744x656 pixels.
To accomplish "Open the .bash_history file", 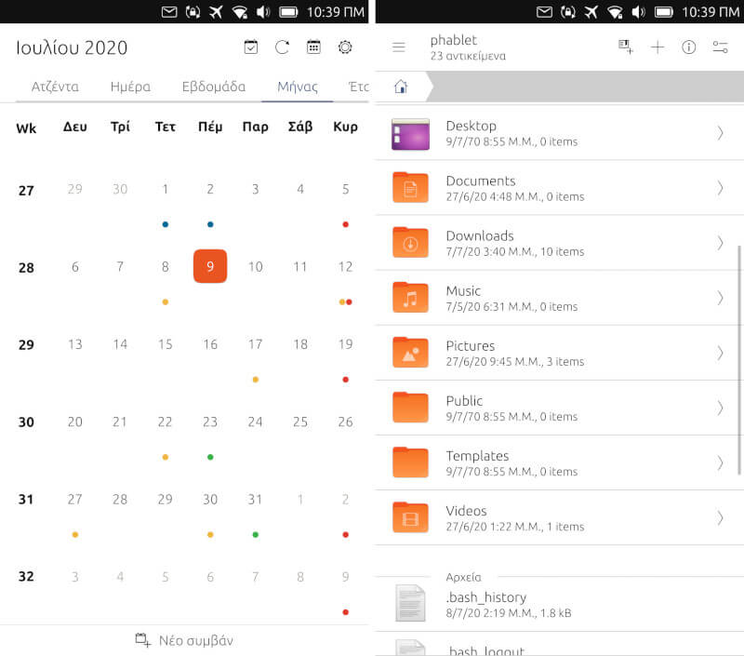I will 485,604.
